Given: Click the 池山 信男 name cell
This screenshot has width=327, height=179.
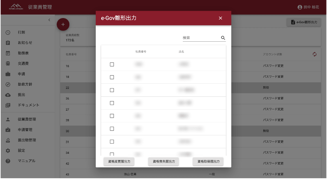Looking at the screenshot, I should pos(130,174).
